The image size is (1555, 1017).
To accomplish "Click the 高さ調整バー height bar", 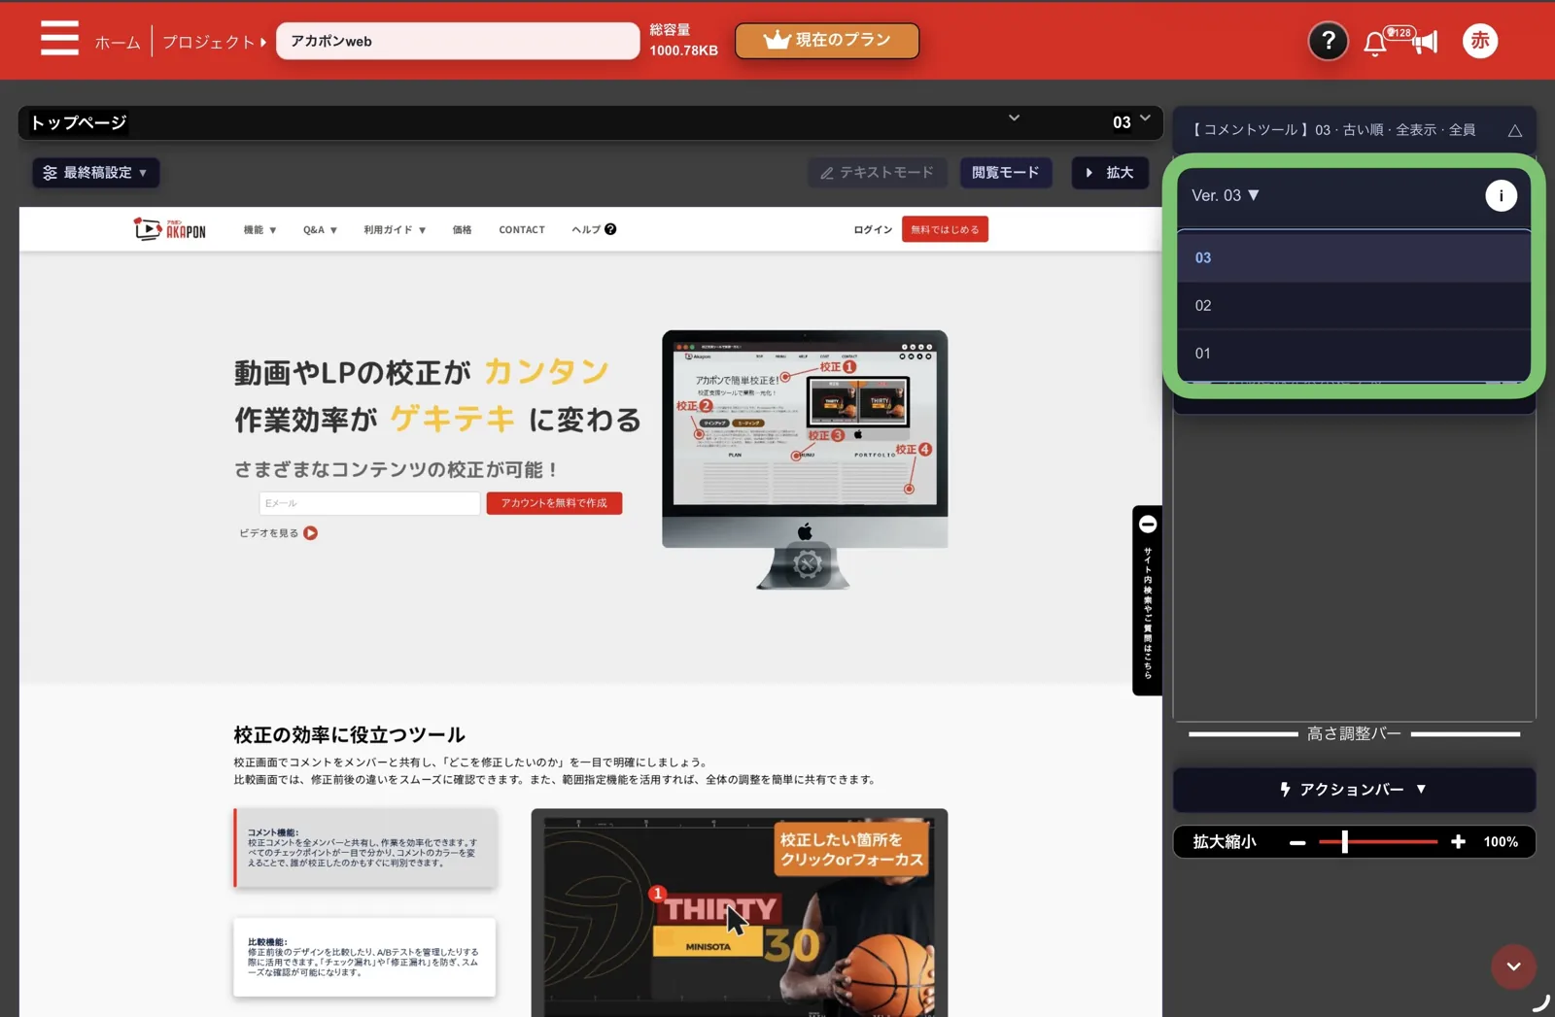I will click(x=1354, y=734).
